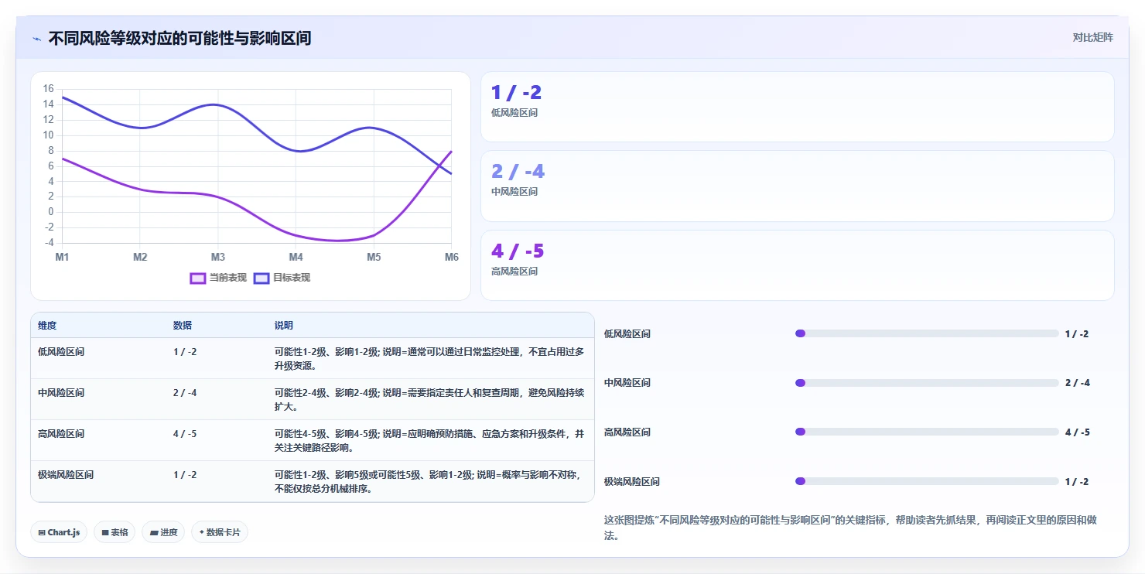Click the 中风险区间 progress bar
Screen dimensions: 1145x574
(x=927, y=383)
